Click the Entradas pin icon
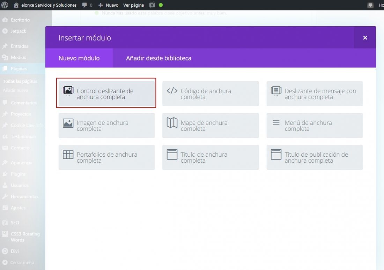This screenshot has width=384, height=270. [5, 46]
